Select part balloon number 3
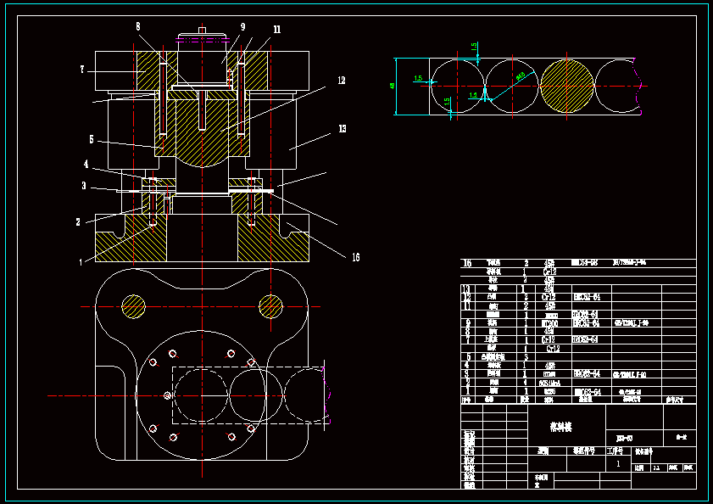 pos(84,186)
